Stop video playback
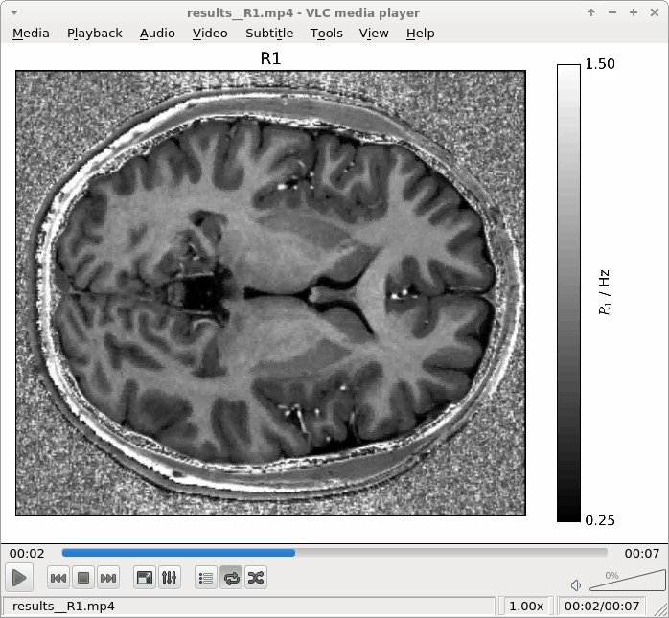Viewport: 669px width, 618px height. tap(83, 578)
